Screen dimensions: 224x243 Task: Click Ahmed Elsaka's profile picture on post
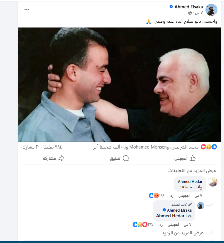211,10
